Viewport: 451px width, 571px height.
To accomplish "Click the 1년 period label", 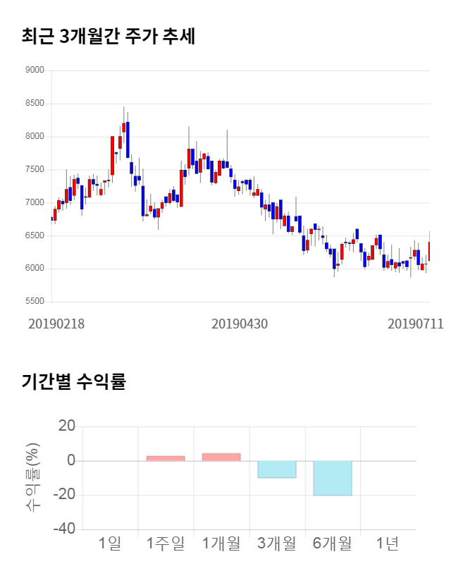I will [x=388, y=544].
